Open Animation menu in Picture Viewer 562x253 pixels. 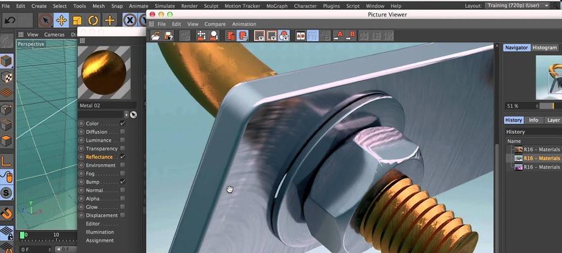coord(244,24)
